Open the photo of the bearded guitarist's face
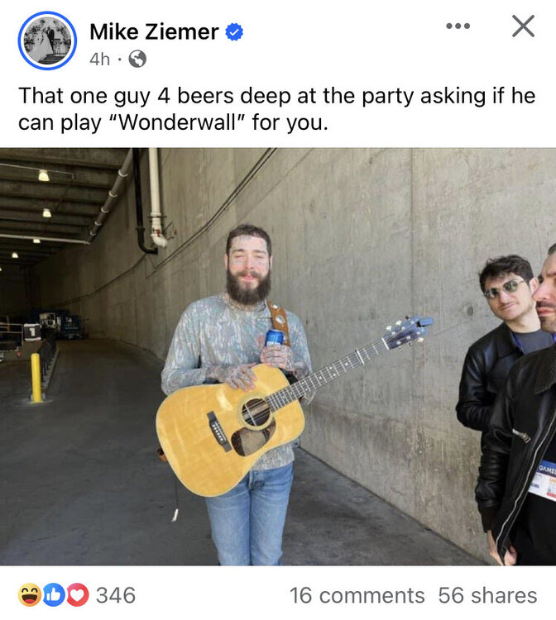 (x=248, y=265)
